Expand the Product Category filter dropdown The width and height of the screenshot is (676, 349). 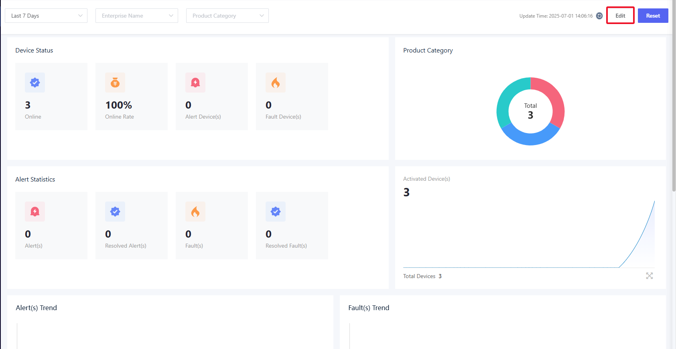(227, 16)
